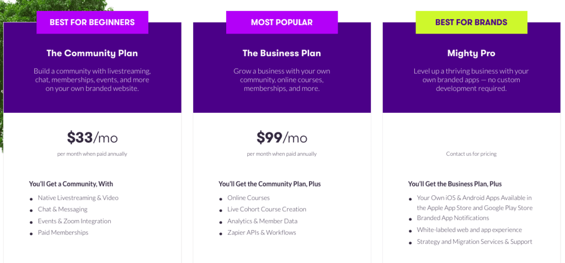Click the MOST POPULAR badge
565x263 pixels.
click(x=281, y=23)
